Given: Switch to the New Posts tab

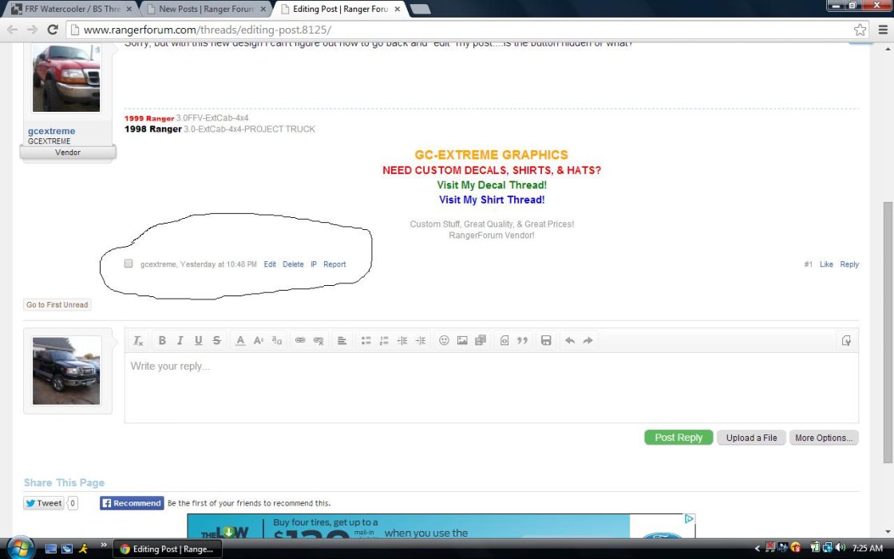Looking at the screenshot, I should [x=206, y=9].
